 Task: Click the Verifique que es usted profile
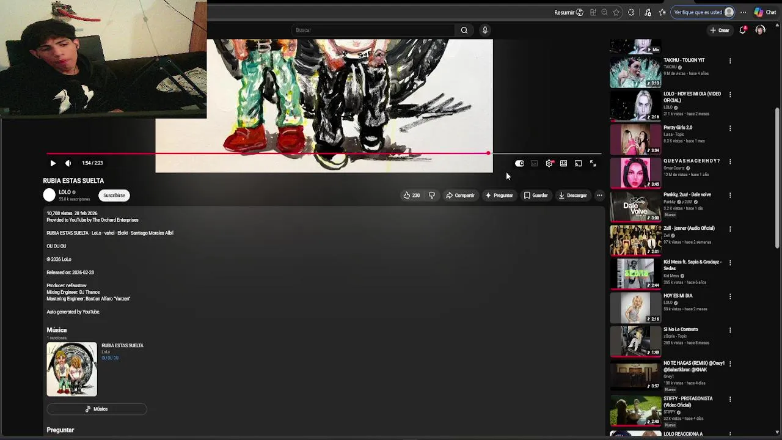point(703,12)
